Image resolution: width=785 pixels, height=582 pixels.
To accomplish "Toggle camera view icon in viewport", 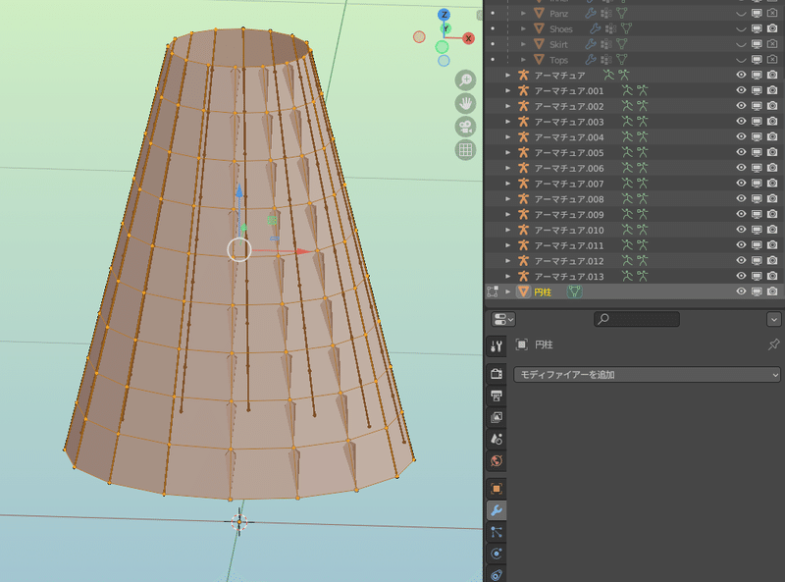I will pyautogui.click(x=465, y=127).
